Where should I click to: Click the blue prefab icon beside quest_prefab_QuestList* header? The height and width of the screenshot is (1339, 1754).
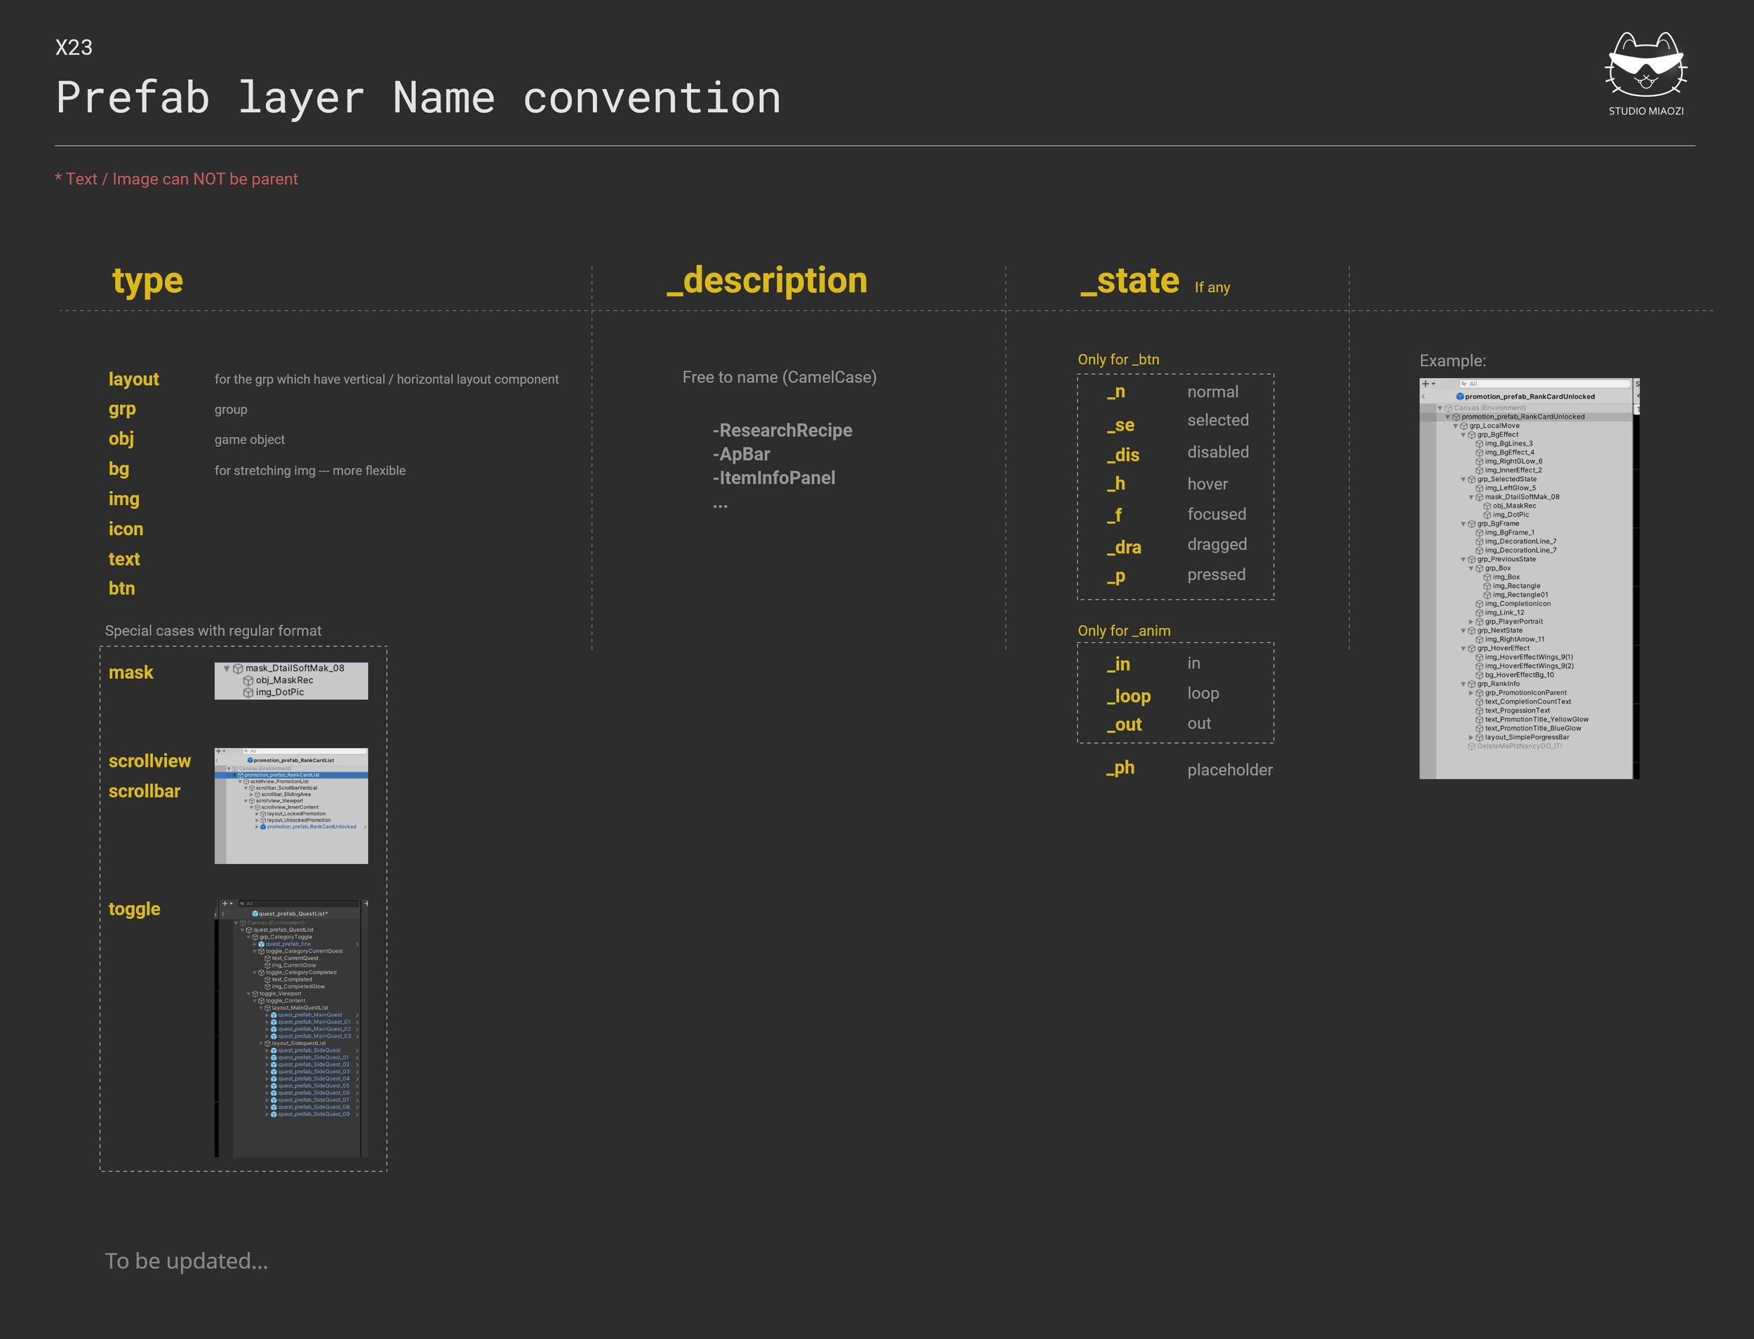255,914
